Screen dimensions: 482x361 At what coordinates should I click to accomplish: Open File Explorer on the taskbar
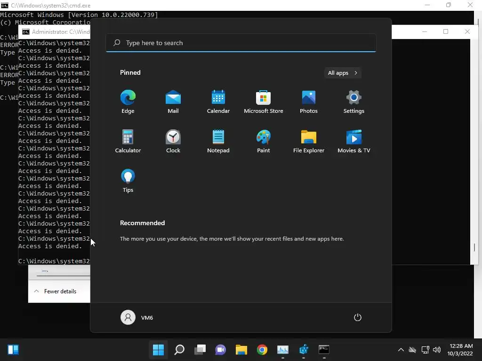point(241,350)
